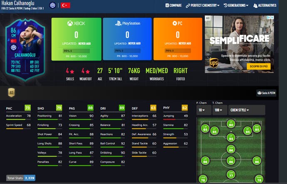Expand the Perfect Chemistry menu
Image resolution: width=287 pixels, height=184 pixels.
pyautogui.click(x=203, y=5)
